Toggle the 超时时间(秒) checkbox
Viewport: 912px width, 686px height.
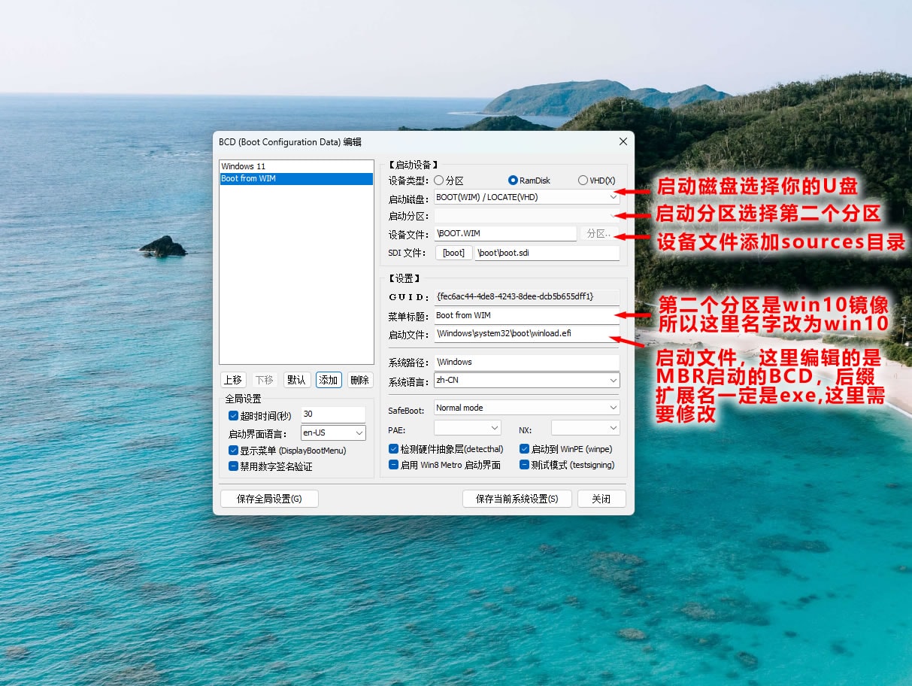(x=233, y=416)
